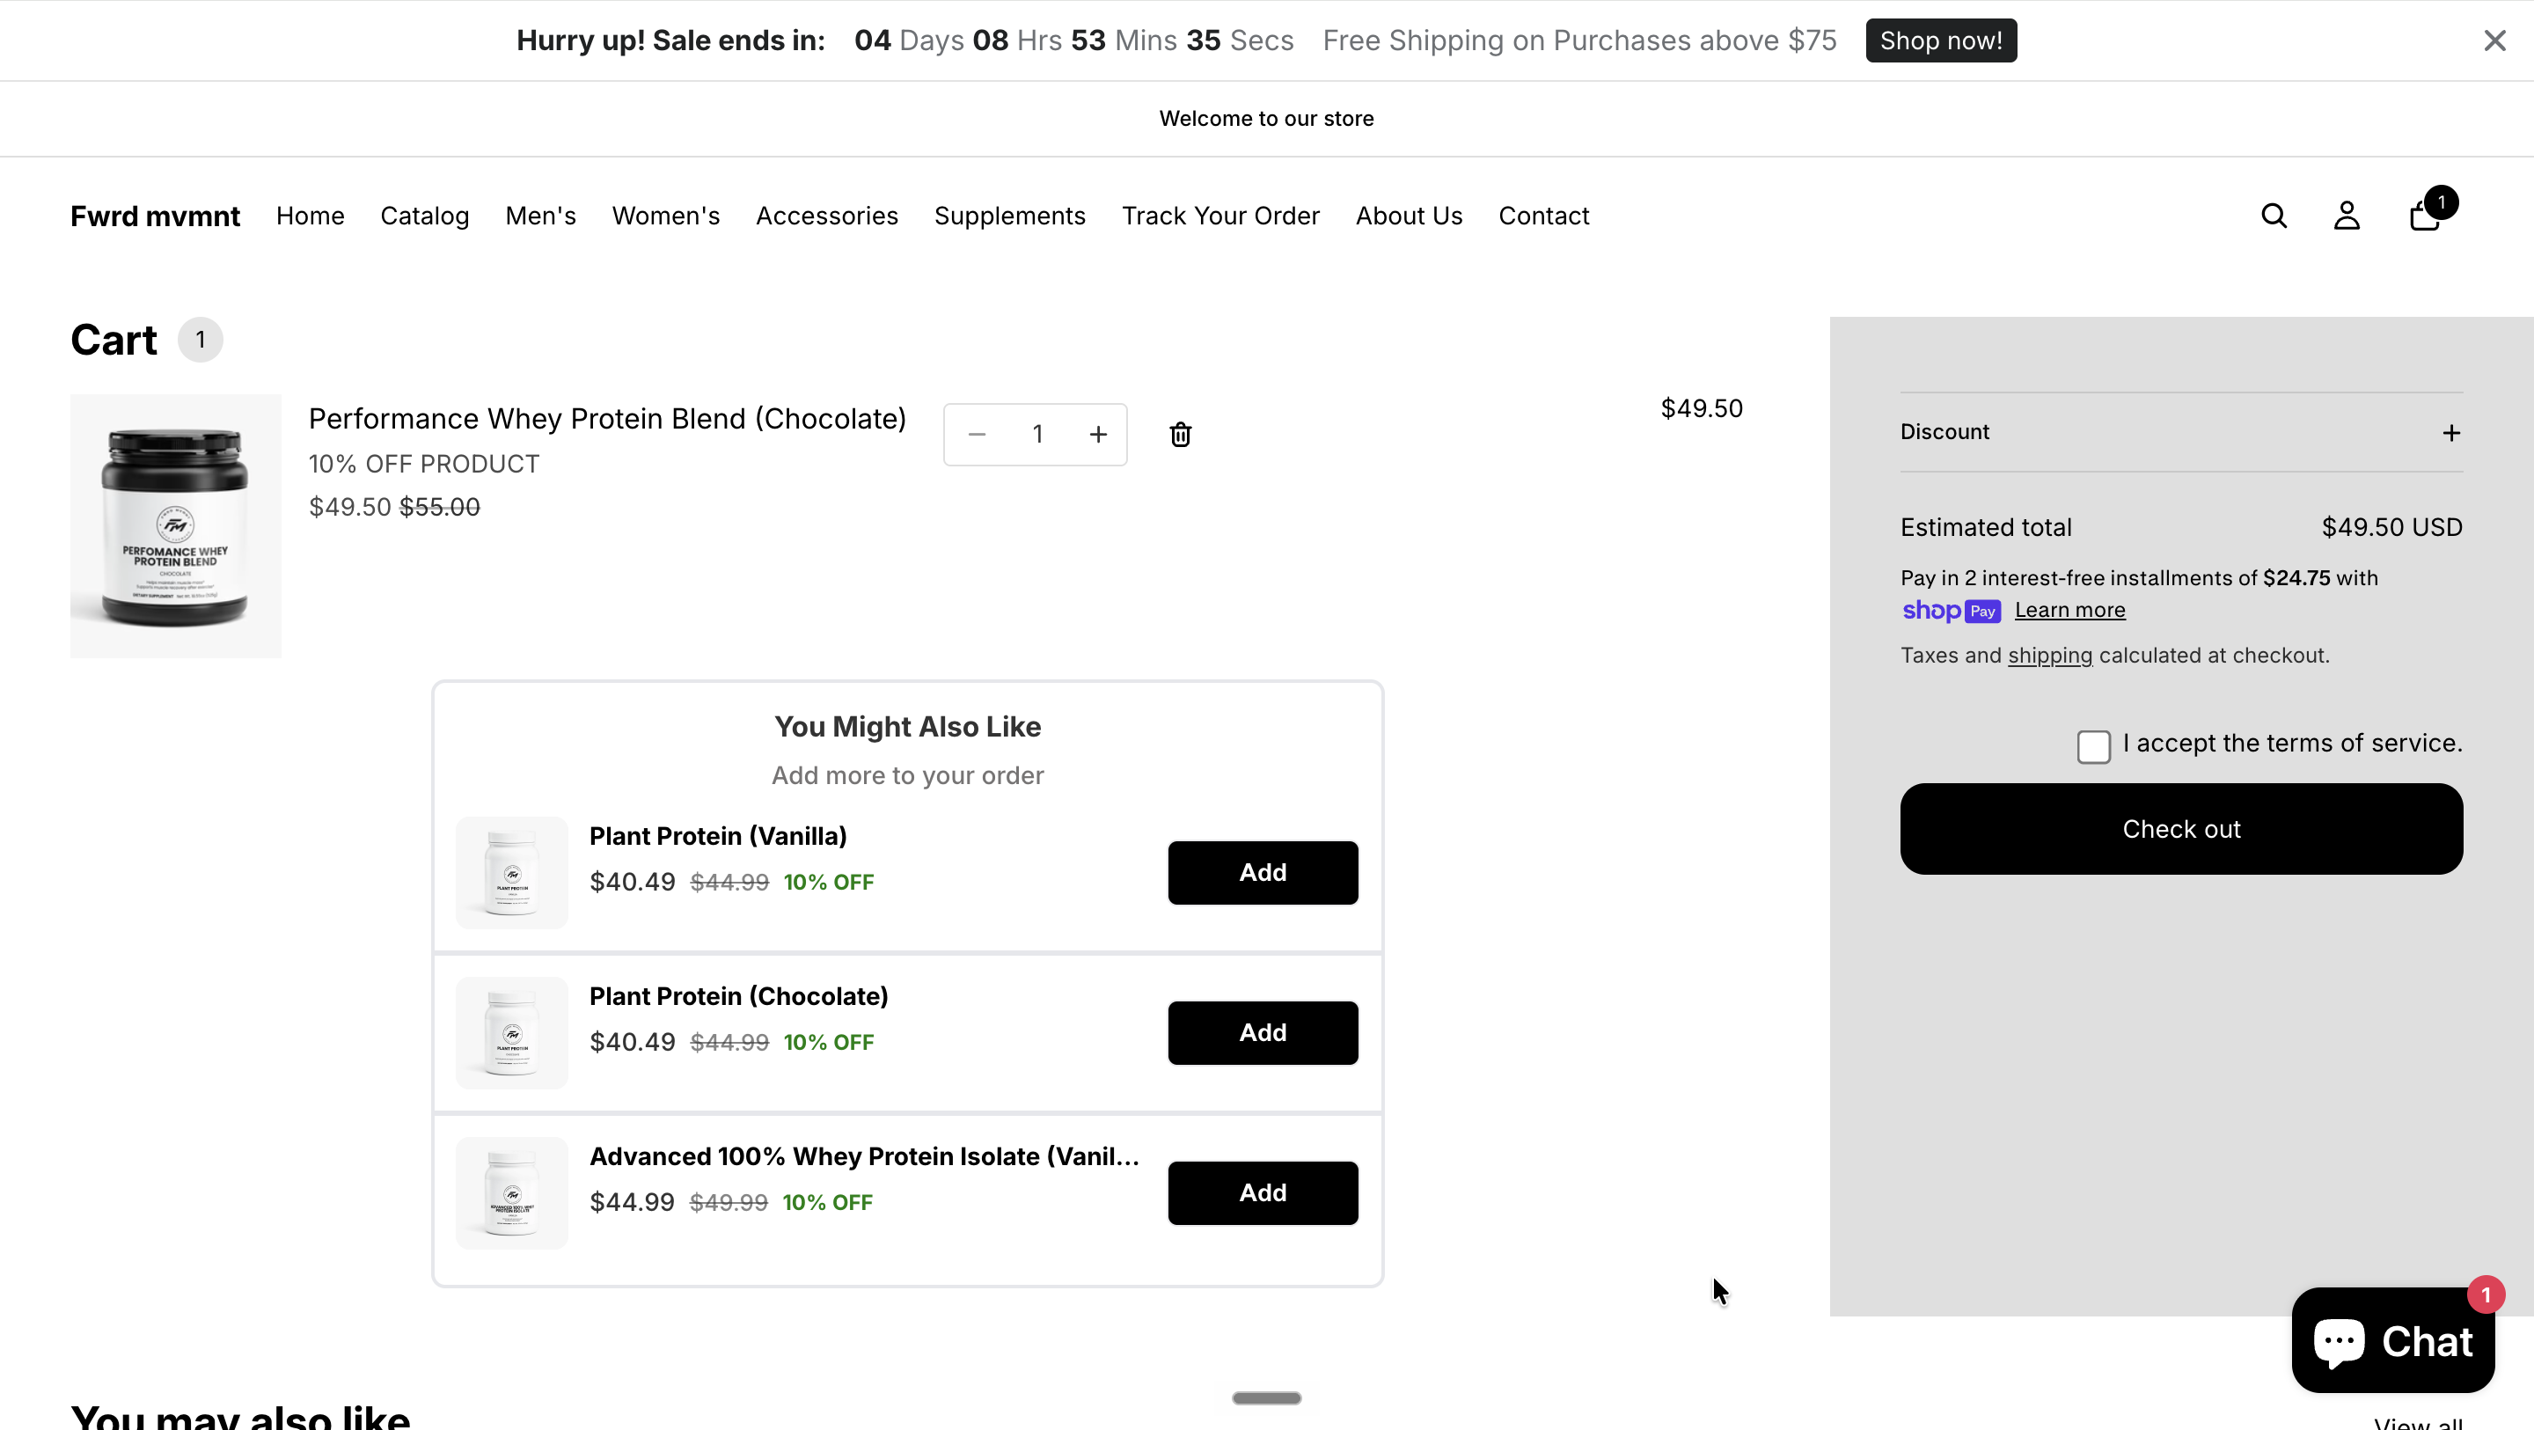The height and width of the screenshot is (1430, 2534).
Task: Open the Women's menu item
Action: pyautogui.click(x=665, y=216)
